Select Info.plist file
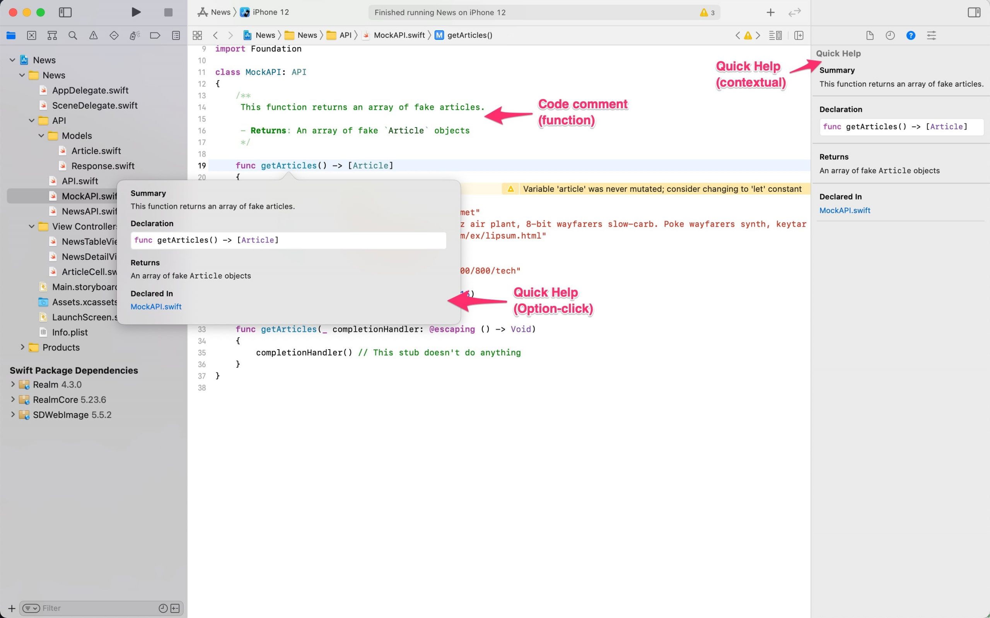Viewport: 990px width, 618px height. [70, 332]
